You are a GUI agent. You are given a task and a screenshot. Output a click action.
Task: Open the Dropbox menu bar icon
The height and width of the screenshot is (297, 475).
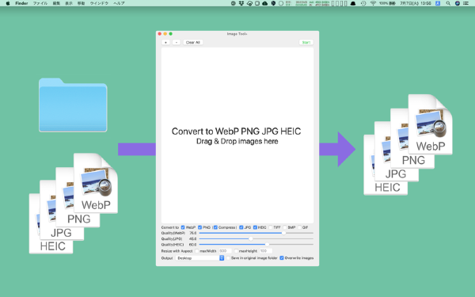coord(241,3)
